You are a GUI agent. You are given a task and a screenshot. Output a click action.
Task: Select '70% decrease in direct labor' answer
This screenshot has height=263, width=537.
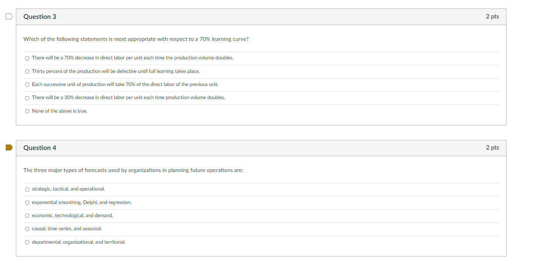click(x=27, y=58)
